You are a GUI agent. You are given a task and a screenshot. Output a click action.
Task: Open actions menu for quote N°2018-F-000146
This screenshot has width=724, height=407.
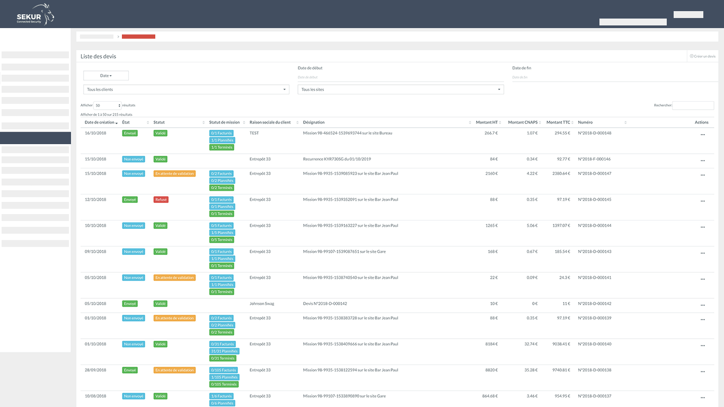[703, 161]
